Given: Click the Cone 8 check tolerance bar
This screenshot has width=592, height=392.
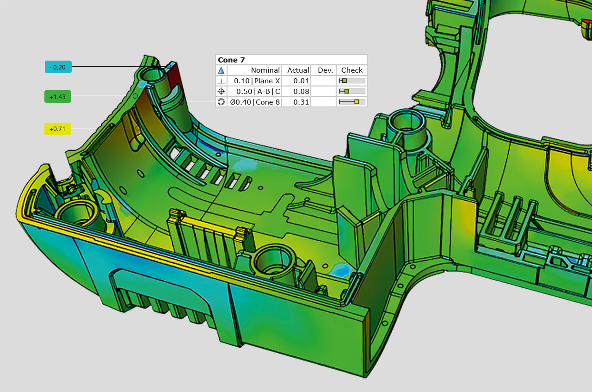Looking at the screenshot, I should (x=351, y=102).
